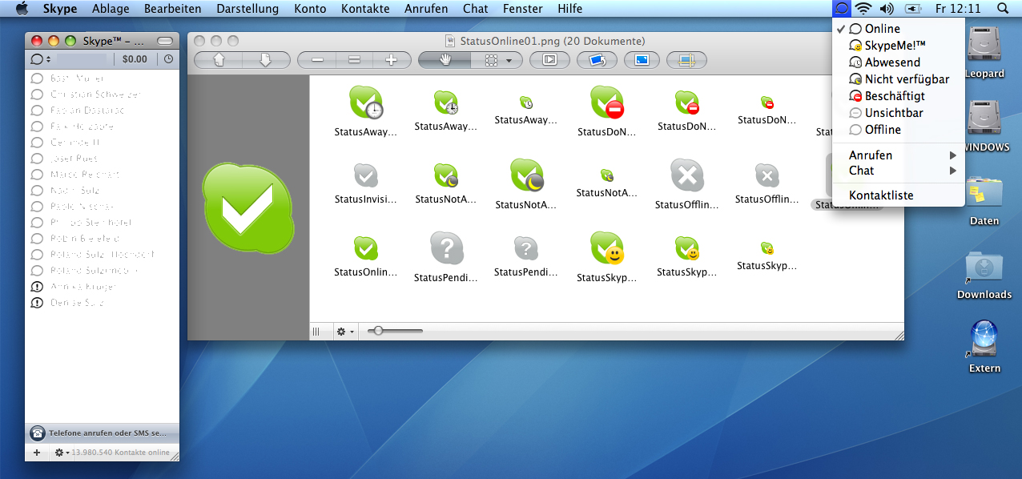Choose Online in the status menu
The height and width of the screenshot is (479, 1022).
tap(898, 29)
